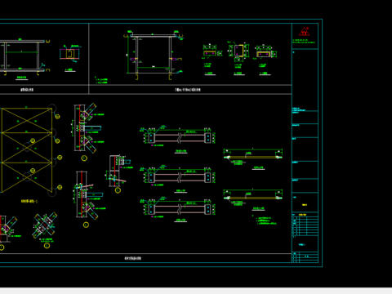Click the column detail with the sloped pink member

(118, 171)
